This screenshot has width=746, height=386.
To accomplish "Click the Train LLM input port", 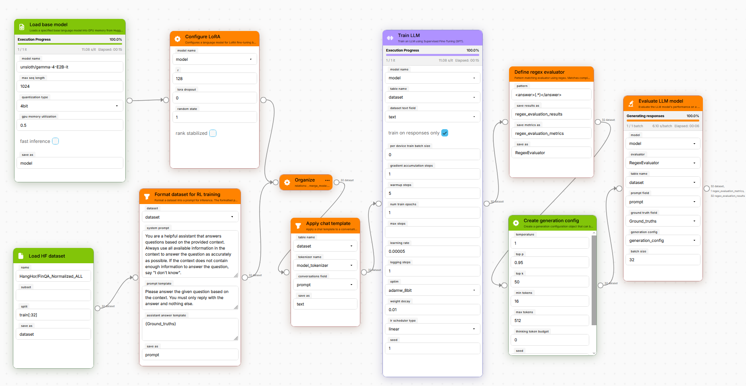I will [x=379, y=204].
